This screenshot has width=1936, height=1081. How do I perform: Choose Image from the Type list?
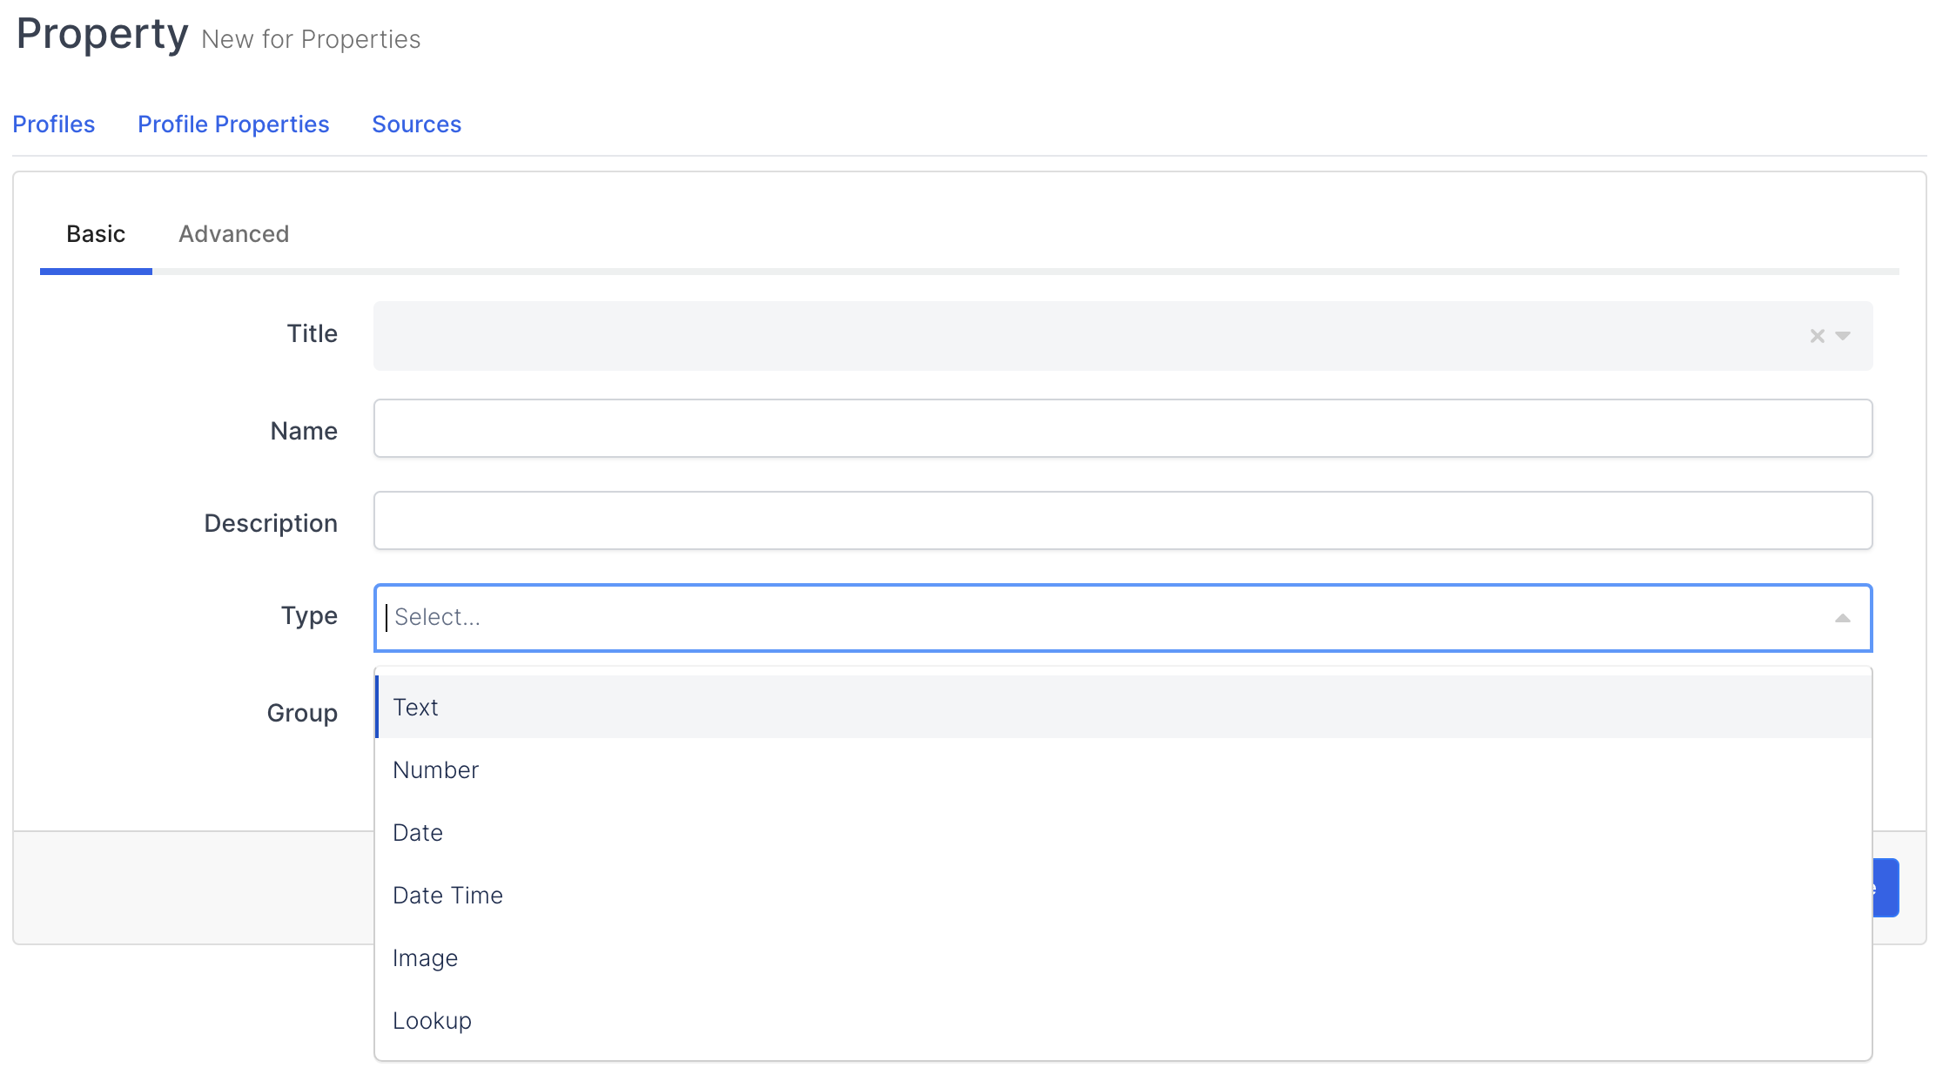425,957
